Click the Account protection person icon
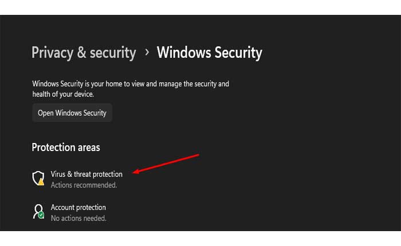 pyautogui.click(x=38, y=211)
